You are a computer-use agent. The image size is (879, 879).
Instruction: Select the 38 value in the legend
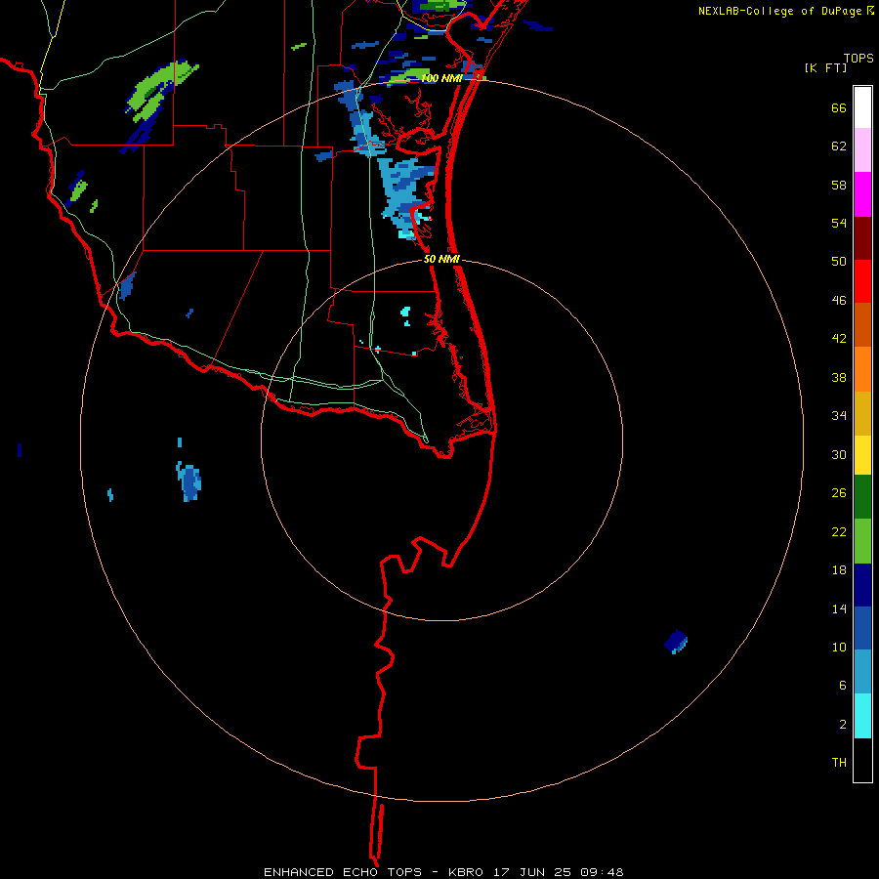click(839, 378)
